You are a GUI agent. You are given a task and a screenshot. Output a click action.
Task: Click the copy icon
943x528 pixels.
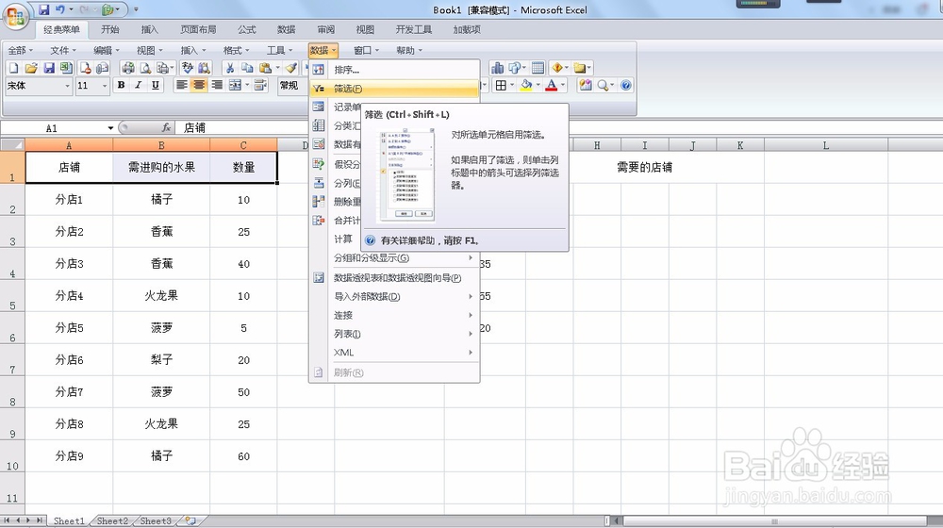coord(247,68)
